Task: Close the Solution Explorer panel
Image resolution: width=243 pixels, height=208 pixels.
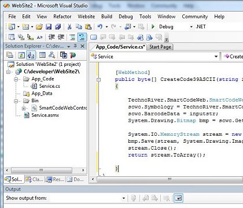Action: (x=82, y=46)
